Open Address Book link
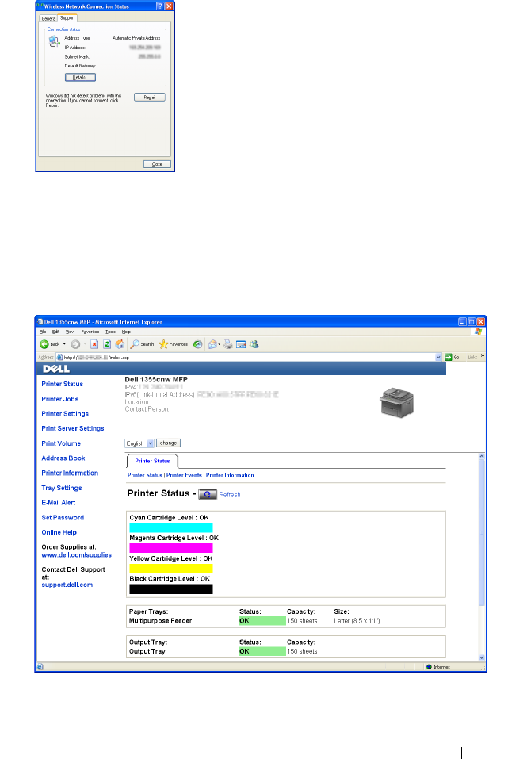The image size is (508, 759). click(x=63, y=458)
